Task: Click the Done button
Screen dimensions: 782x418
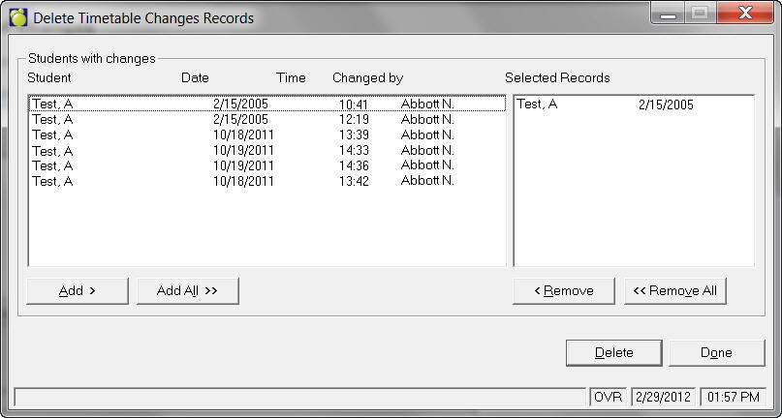Action: [x=716, y=352]
